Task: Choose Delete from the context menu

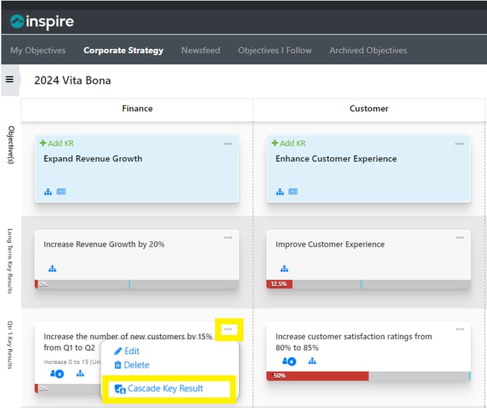Action: point(132,365)
